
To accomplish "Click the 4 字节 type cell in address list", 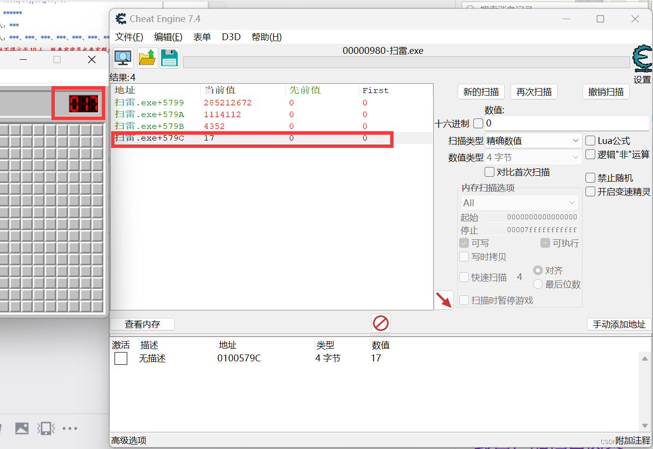I will pyautogui.click(x=328, y=358).
